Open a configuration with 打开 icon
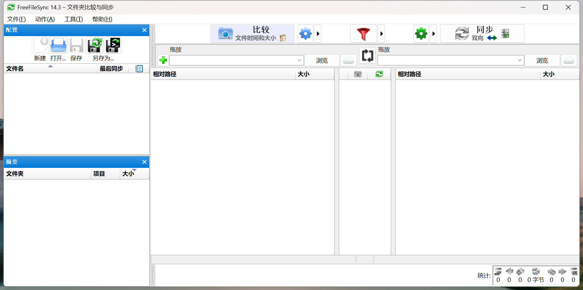583x290 pixels. point(58,45)
